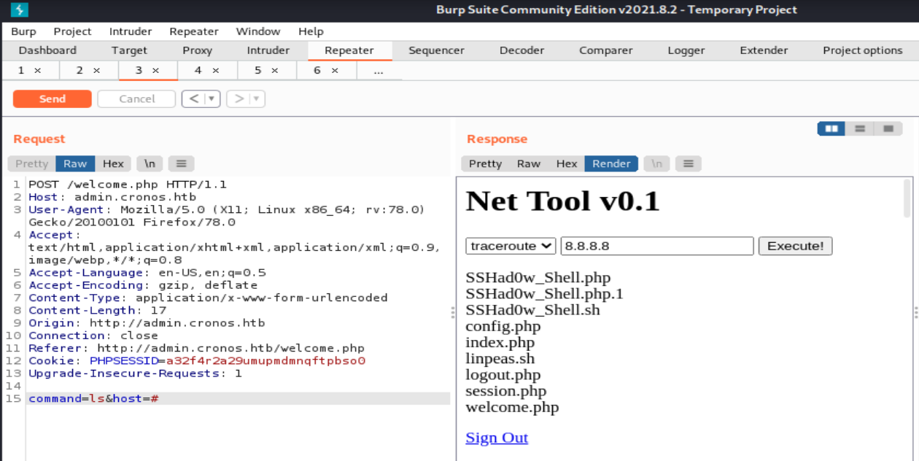This screenshot has width=919, height=461.
Task: Expand the forward history dropdown arrow
Action: [257, 98]
